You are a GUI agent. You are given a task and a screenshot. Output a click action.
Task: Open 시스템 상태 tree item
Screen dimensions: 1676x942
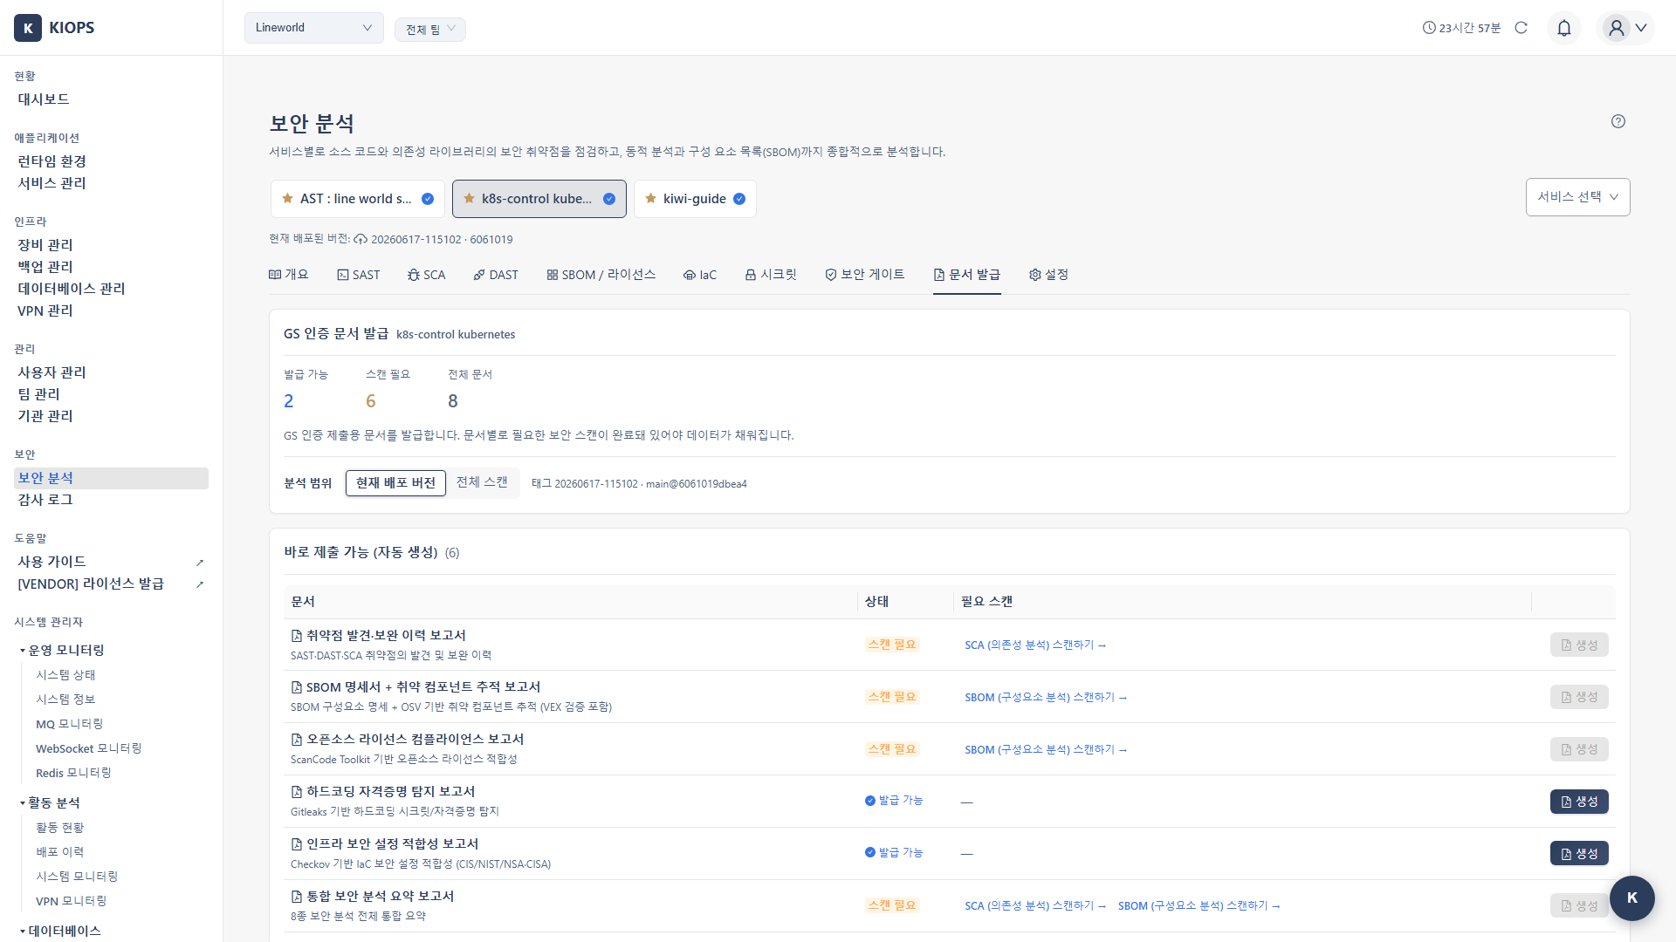pyautogui.click(x=65, y=675)
